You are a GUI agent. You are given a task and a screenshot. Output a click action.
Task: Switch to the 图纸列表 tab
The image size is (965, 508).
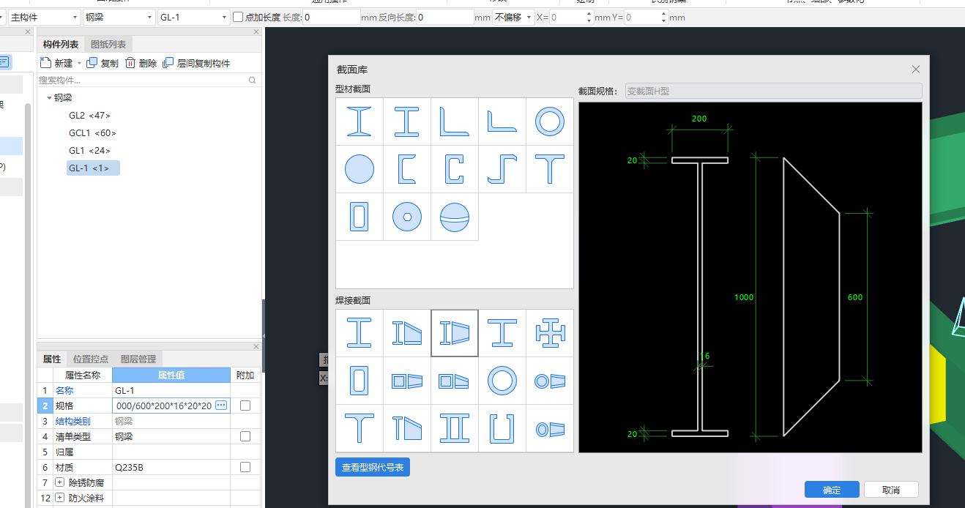tap(108, 45)
